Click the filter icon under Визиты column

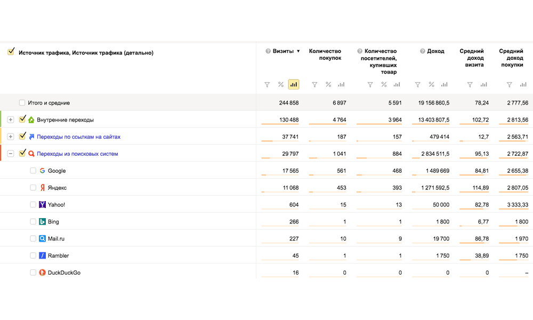click(x=267, y=85)
